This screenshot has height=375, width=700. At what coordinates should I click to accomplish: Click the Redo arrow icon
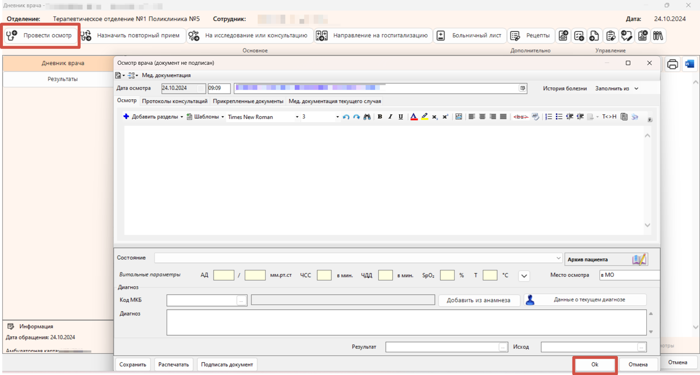pos(357,117)
